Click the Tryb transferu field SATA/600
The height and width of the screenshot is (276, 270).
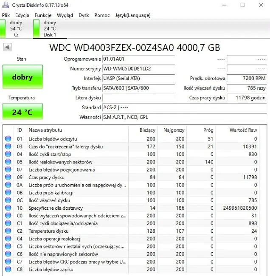[x=138, y=88]
